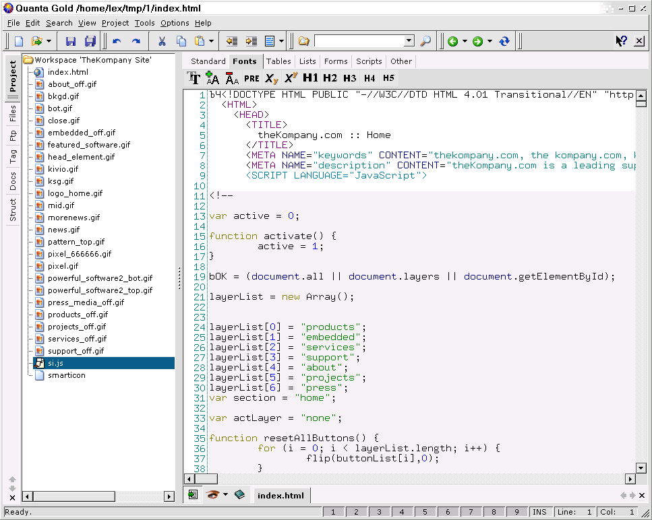The height and width of the screenshot is (520, 652).
Task: Click the editor vertical scroll down arrow
Action: click(x=641, y=469)
